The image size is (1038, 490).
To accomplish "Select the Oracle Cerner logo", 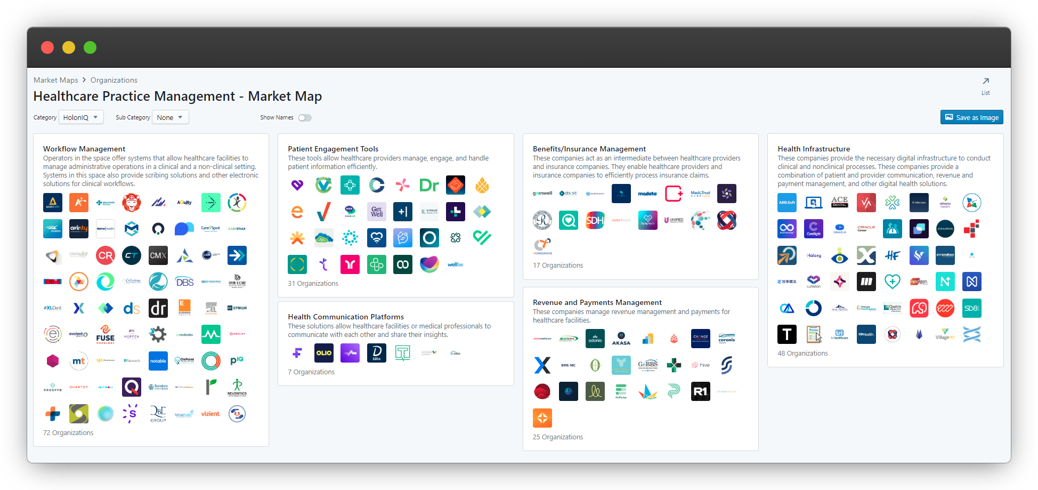I will point(866,229).
